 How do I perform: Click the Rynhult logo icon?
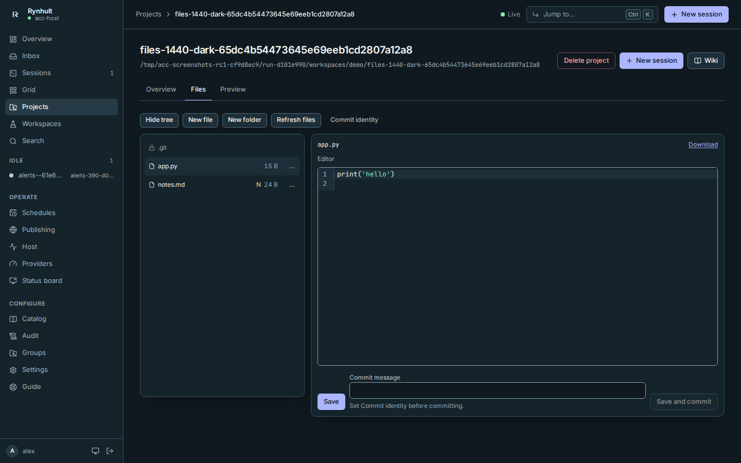point(15,14)
